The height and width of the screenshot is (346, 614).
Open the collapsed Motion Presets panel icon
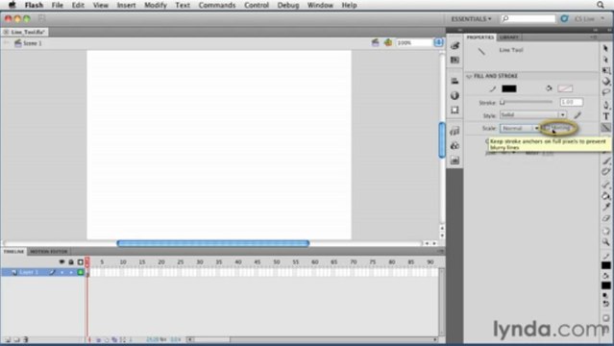click(454, 160)
